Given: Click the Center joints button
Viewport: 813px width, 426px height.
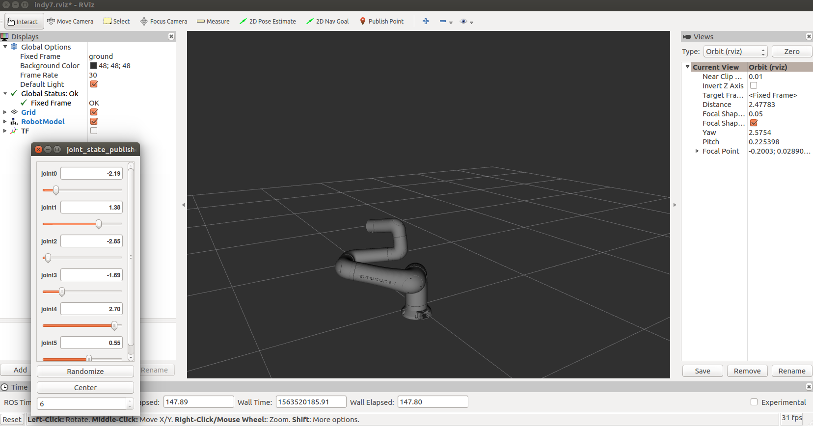Looking at the screenshot, I should 85,388.
